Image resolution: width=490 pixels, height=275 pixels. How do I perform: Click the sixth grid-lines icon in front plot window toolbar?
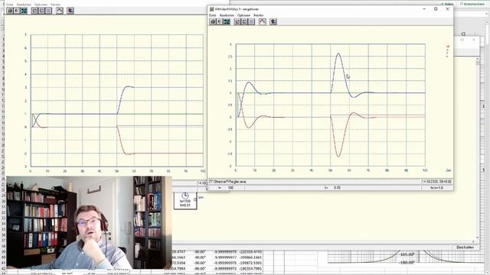tap(252, 21)
